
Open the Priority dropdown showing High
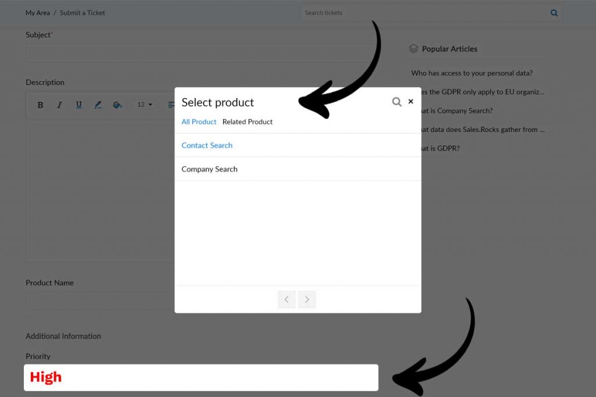click(201, 378)
